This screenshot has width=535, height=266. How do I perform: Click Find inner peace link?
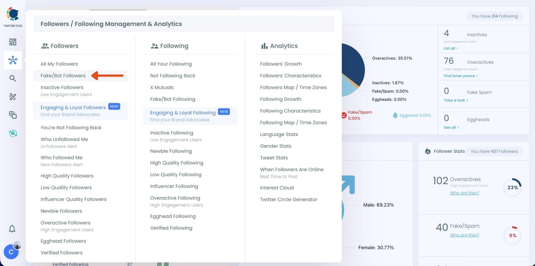point(461,76)
